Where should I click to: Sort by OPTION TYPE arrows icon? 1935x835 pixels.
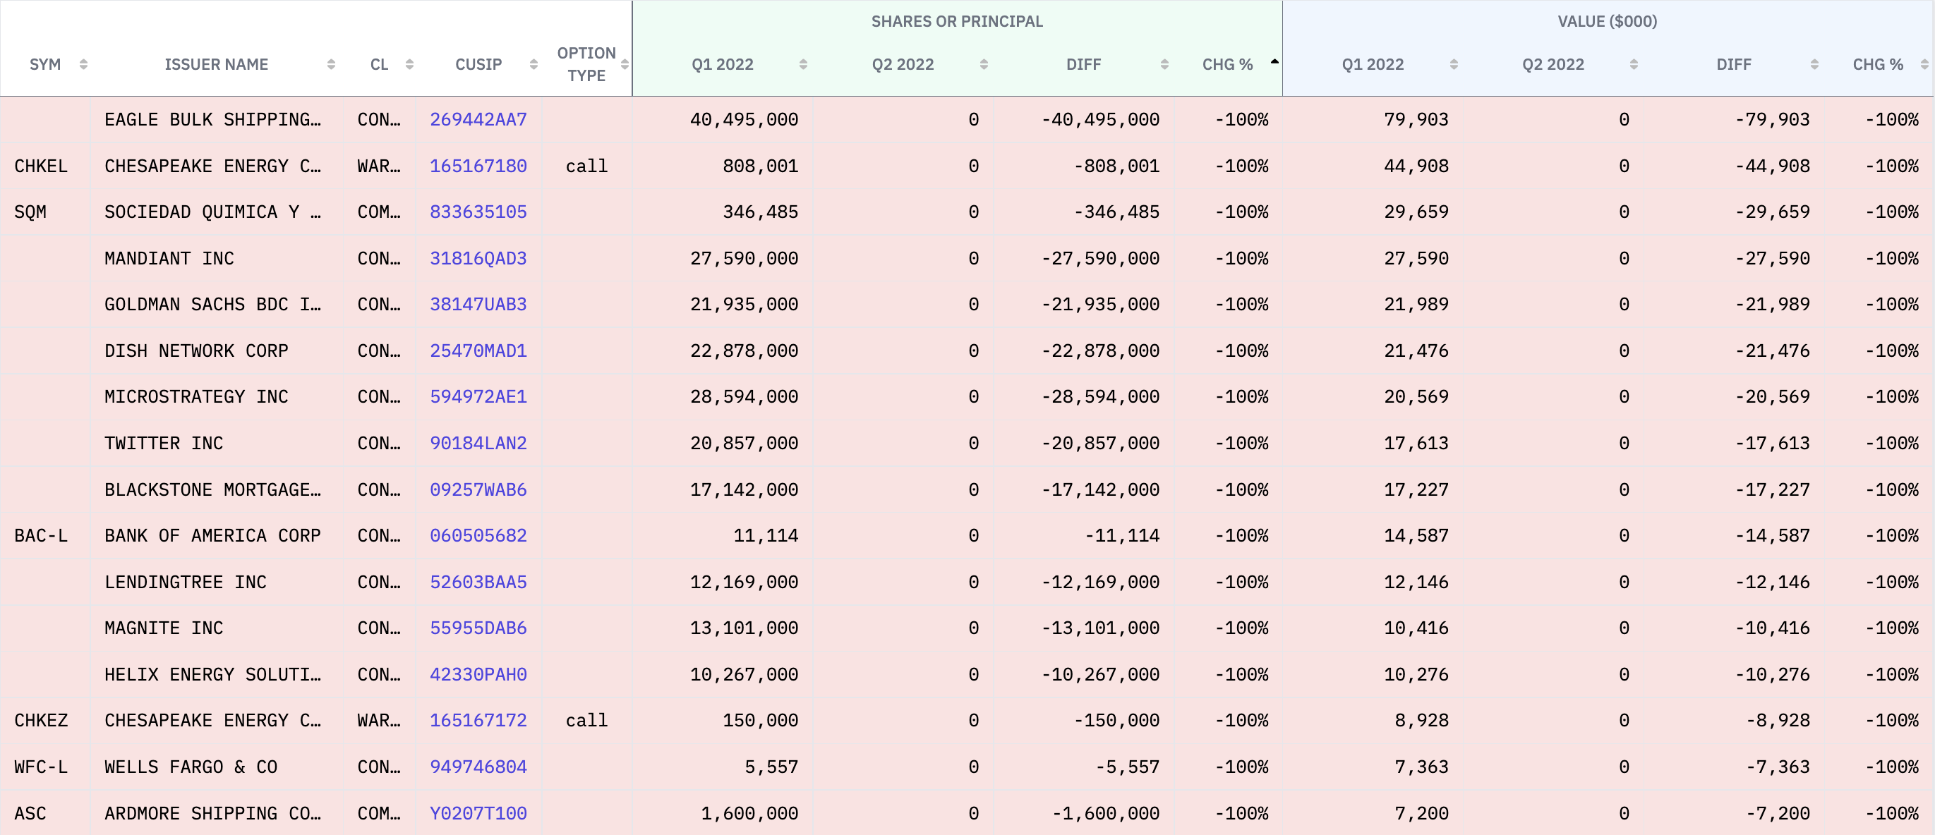[x=625, y=65]
